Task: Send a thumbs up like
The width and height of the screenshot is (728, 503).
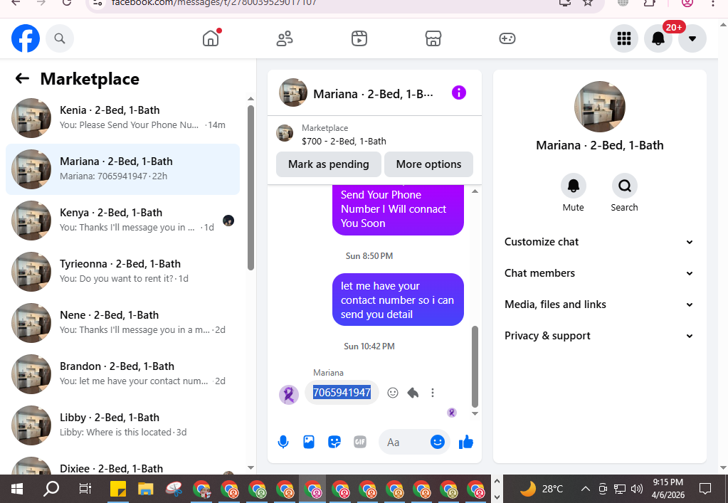Action: point(466,443)
